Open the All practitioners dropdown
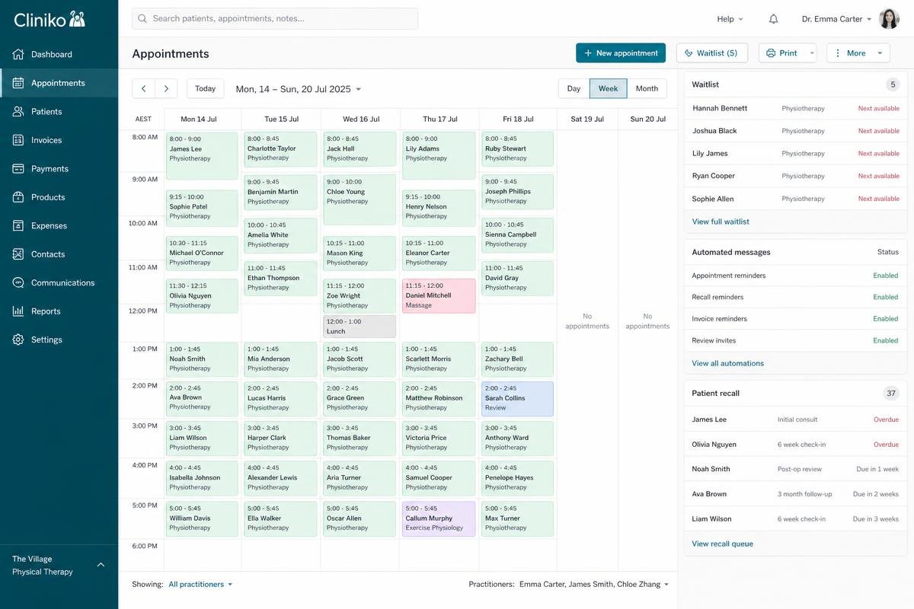 (200, 585)
